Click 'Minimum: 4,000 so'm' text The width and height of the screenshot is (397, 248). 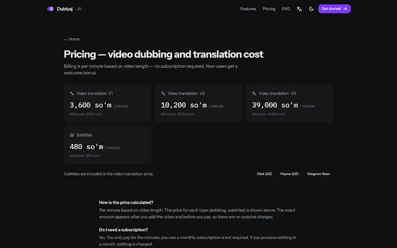click(268, 114)
